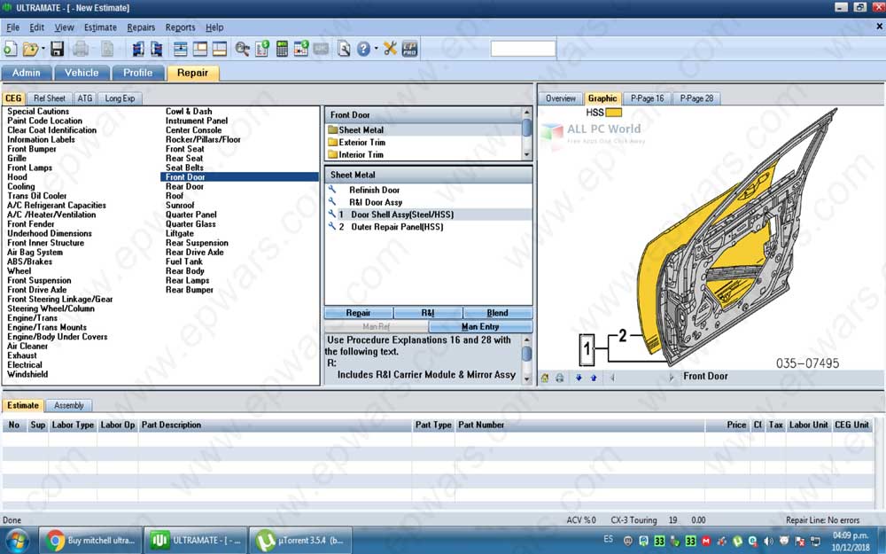Screen dimensions: 886x554
Task: Click the Man Entry button
Action: tap(480, 327)
